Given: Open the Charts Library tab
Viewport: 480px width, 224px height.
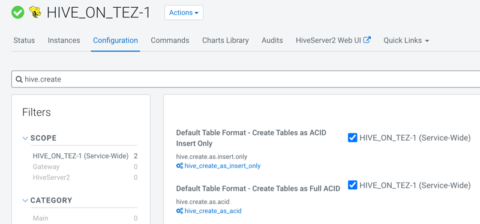Looking at the screenshot, I should pos(226,40).
